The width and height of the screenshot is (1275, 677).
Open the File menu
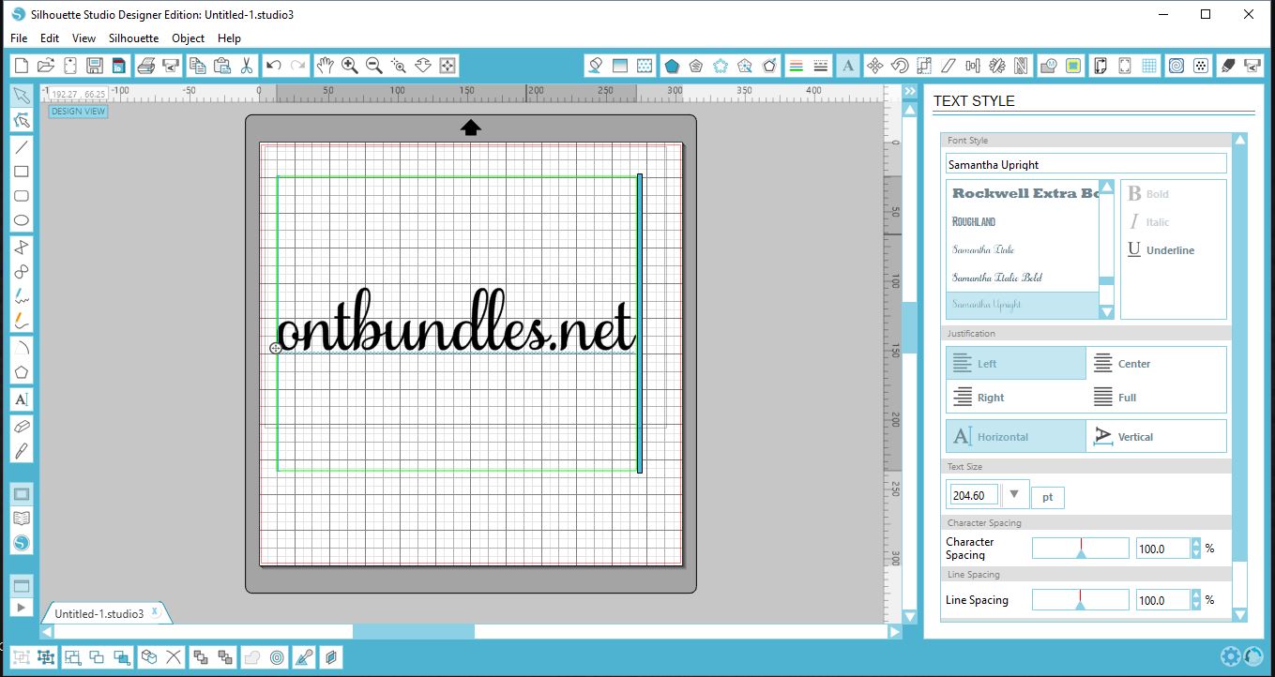(x=19, y=38)
